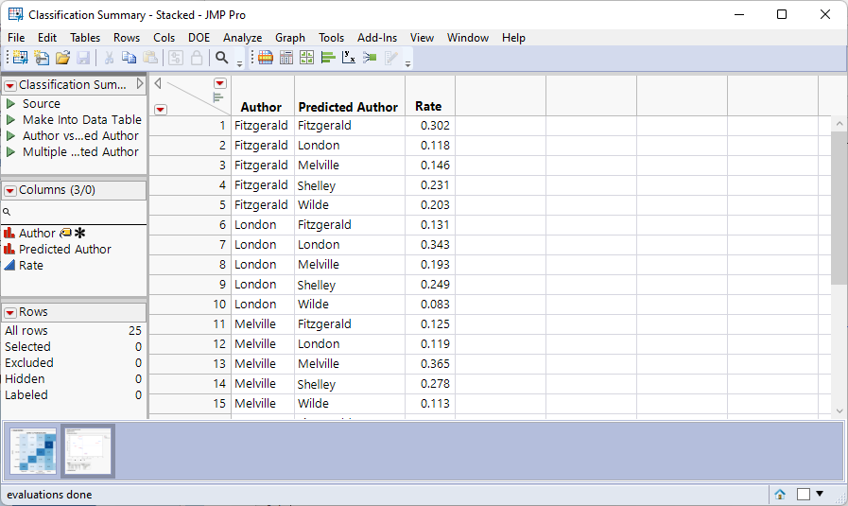
Task: Open the Cols menu
Action: pyautogui.click(x=164, y=38)
